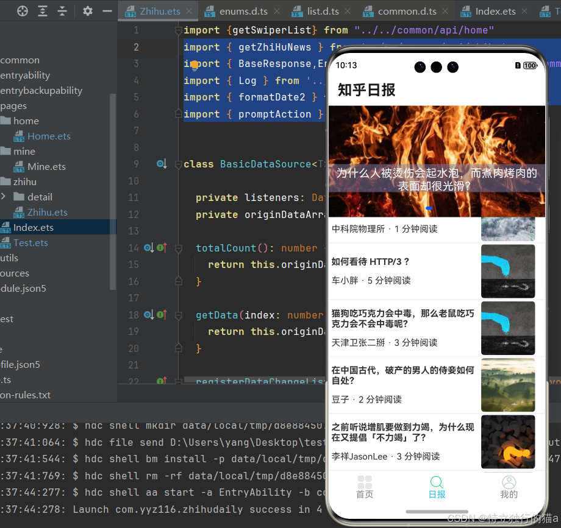Screen dimensions: 561x528
Task: Tap the 中科院物理所 article row
Action: click(437, 230)
